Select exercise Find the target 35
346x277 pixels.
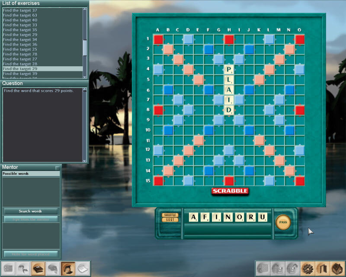[x=42, y=30]
